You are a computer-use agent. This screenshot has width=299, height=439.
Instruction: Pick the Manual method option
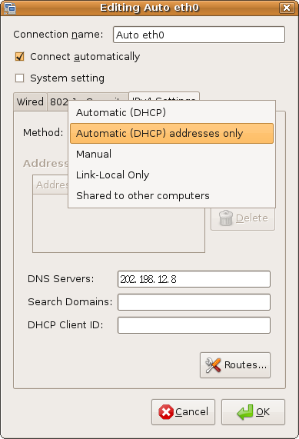click(171, 154)
